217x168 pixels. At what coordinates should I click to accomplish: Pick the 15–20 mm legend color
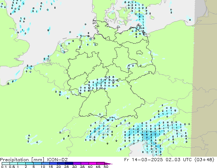click(x=53, y=164)
